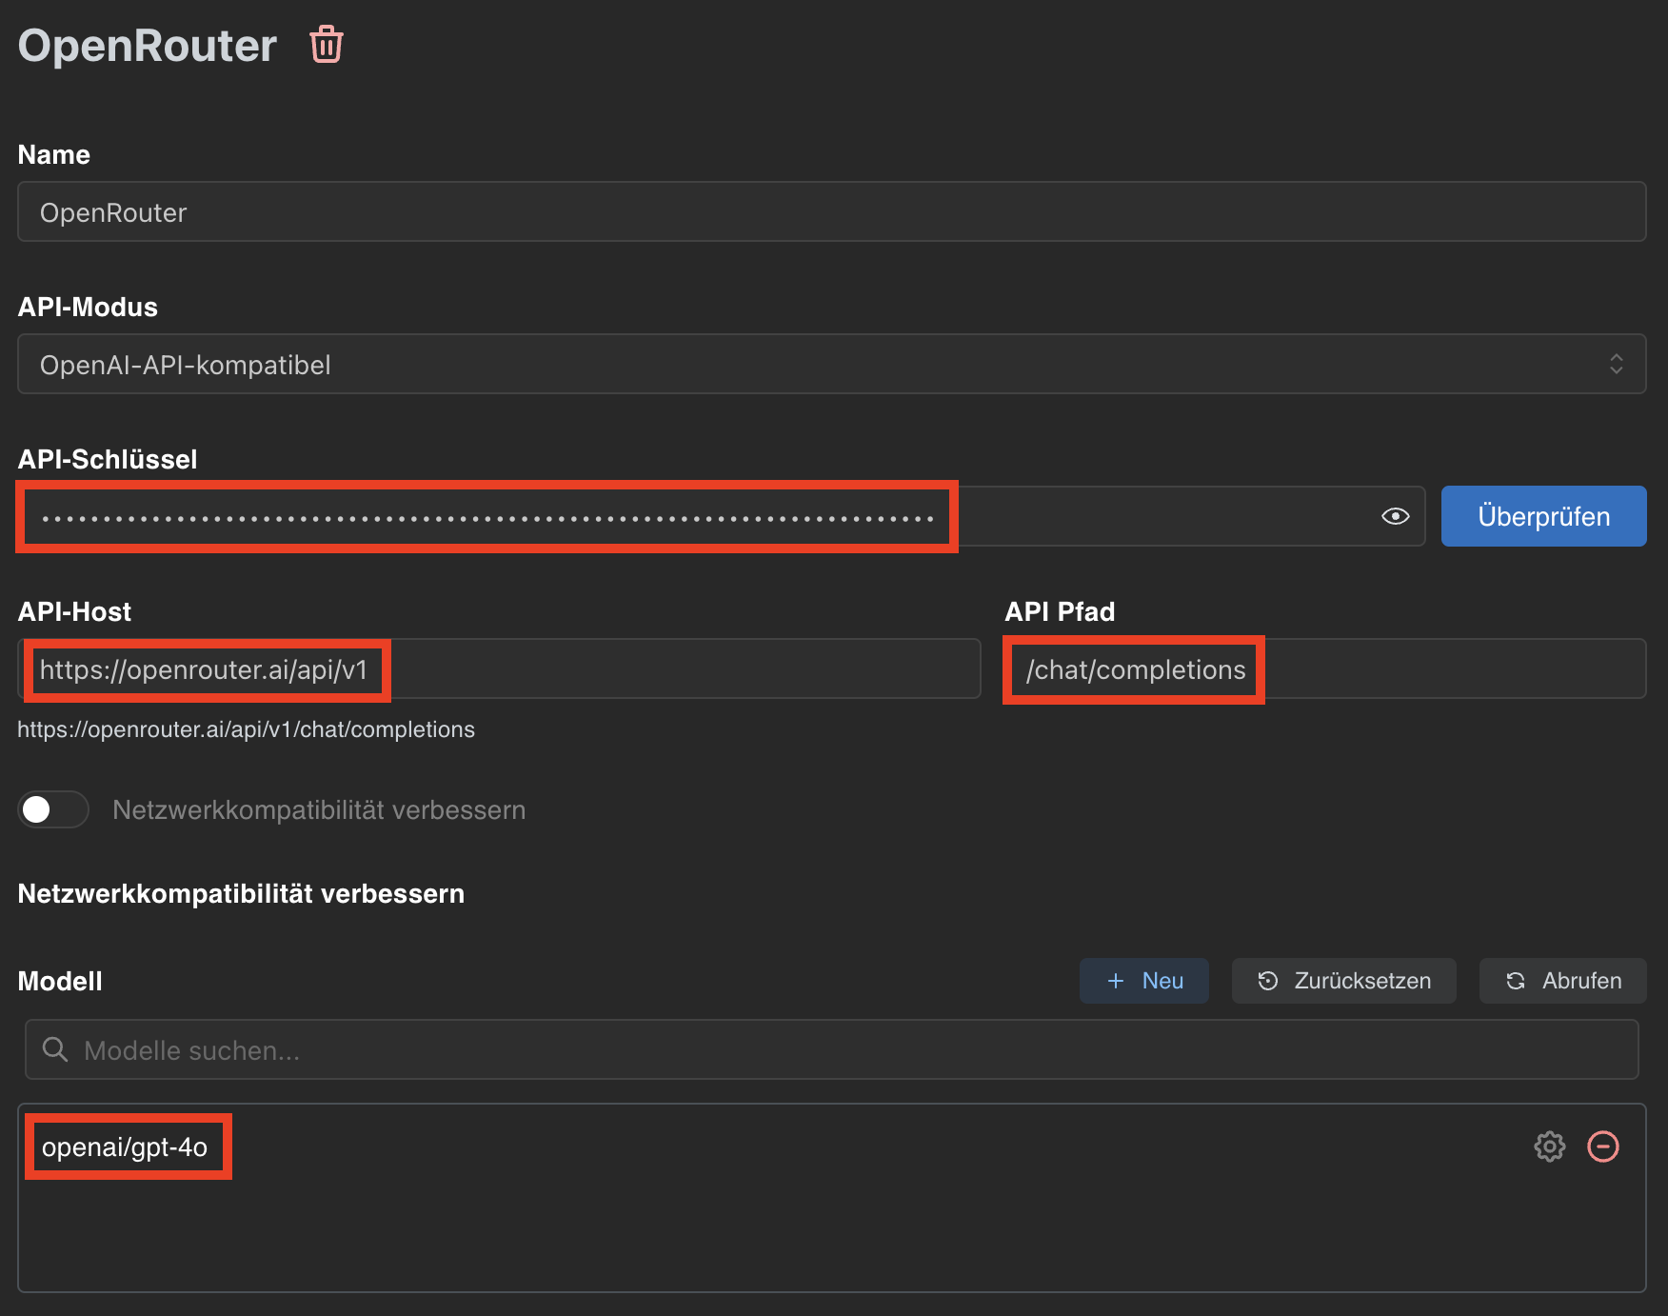Remove the openai/gpt-4o model
The image size is (1668, 1316).
(1603, 1147)
